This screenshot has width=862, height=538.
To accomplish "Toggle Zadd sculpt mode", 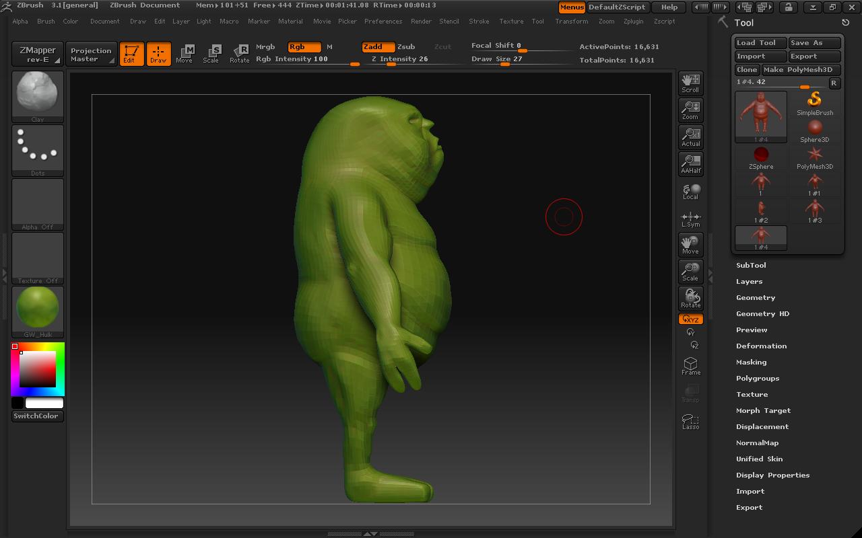I will [x=378, y=47].
